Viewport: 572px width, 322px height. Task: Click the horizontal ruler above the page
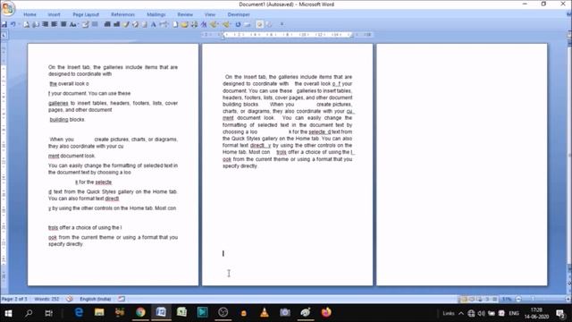tap(287, 35)
